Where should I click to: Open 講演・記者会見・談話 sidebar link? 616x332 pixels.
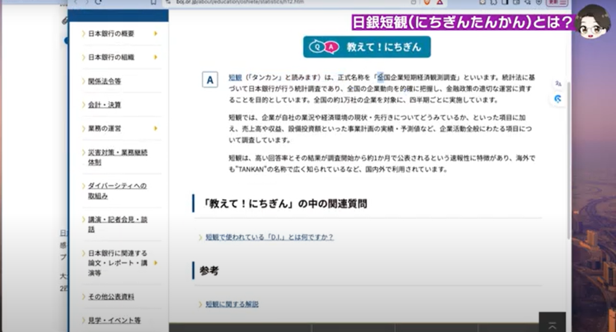point(117,224)
